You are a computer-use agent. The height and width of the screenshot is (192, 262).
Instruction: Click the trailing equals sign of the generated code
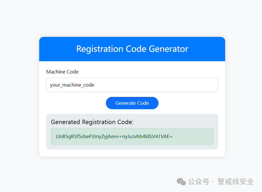[x=171, y=137]
